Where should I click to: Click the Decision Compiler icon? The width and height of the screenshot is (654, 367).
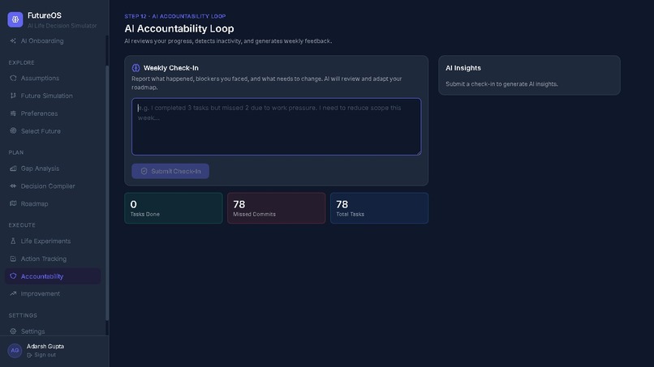(x=13, y=186)
